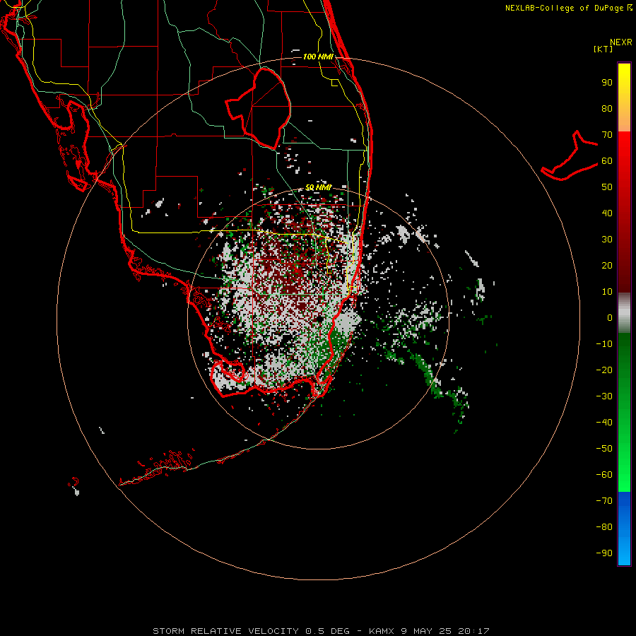The height and width of the screenshot is (636, 636).
Task: Click the 80 value on the velocity scale
Action: click(607, 109)
